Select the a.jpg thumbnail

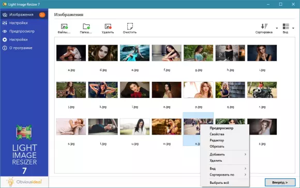[x=71, y=53]
